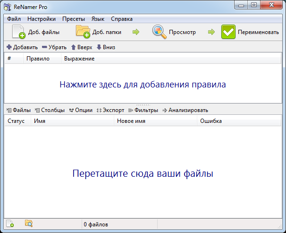Open the Справка menu
Viewport: 286px width, 233px height.
(x=122, y=19)
